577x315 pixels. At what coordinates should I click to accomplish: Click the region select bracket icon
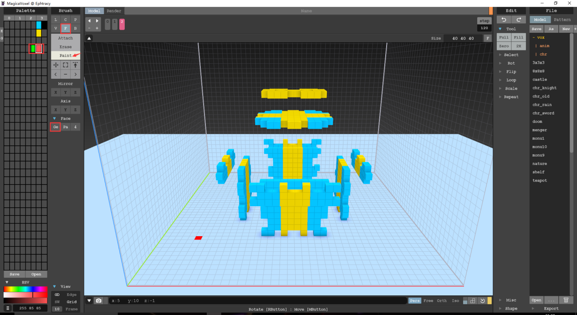[66, 65]
